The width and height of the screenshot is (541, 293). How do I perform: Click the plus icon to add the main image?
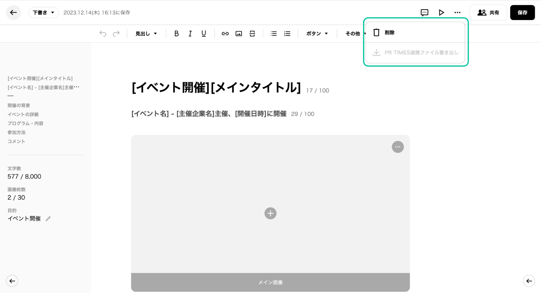270,213
